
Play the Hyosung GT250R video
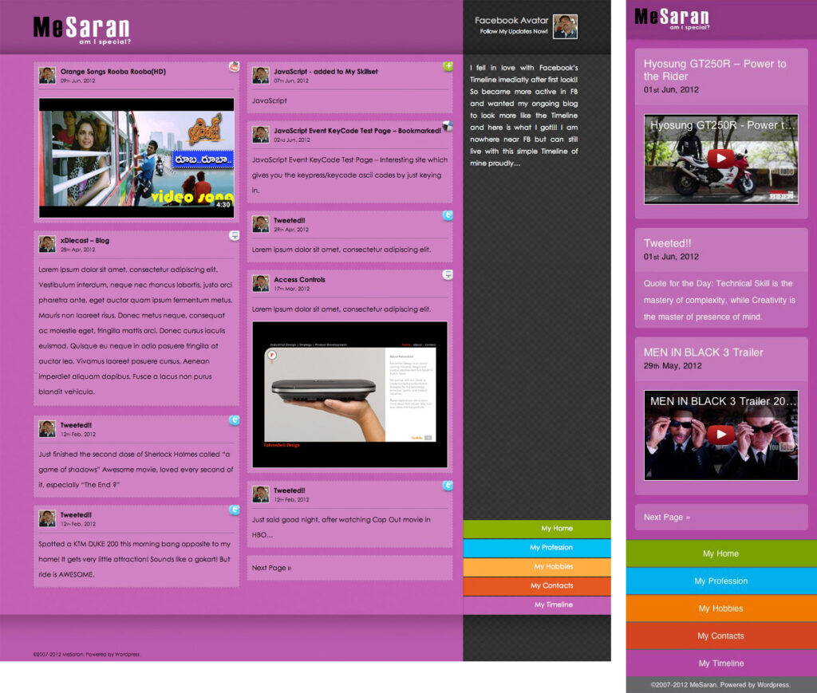click(x=719, y=157)
